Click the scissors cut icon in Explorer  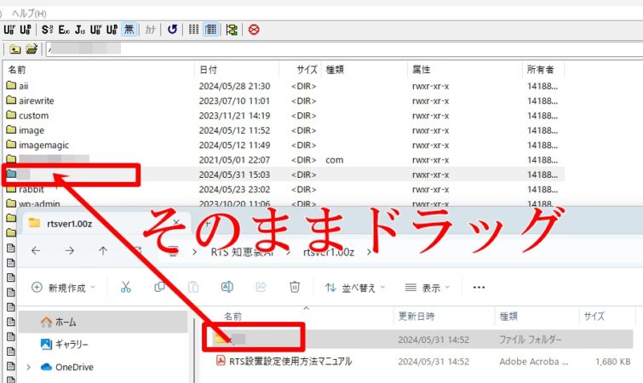tap(125, 287)
